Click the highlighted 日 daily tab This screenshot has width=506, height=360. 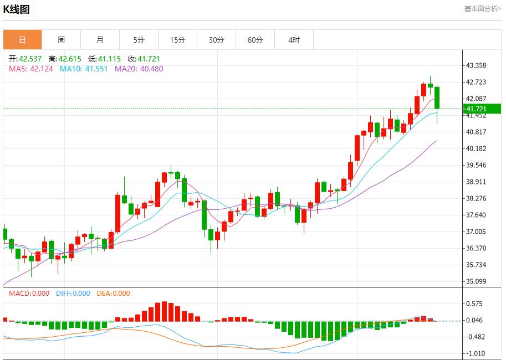pos(22,39)
